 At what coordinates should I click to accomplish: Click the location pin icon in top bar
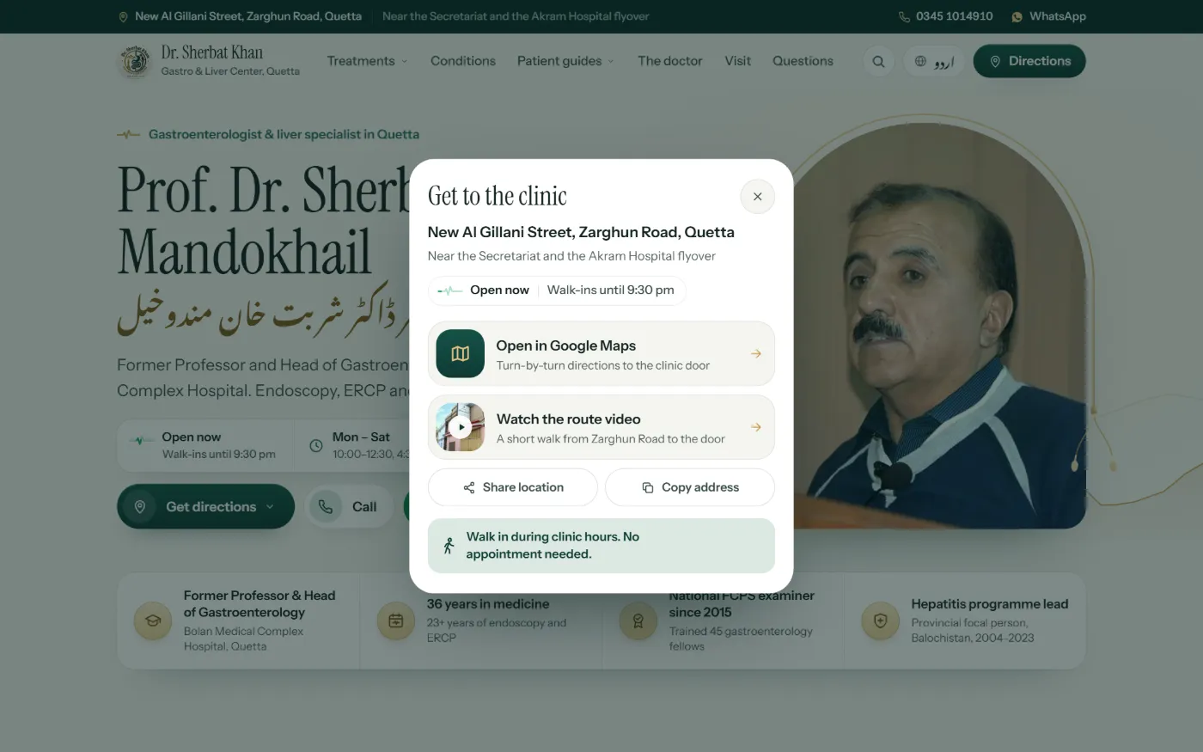[x=123, y=16]
